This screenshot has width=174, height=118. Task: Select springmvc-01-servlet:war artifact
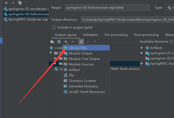[x=26, y=9]
